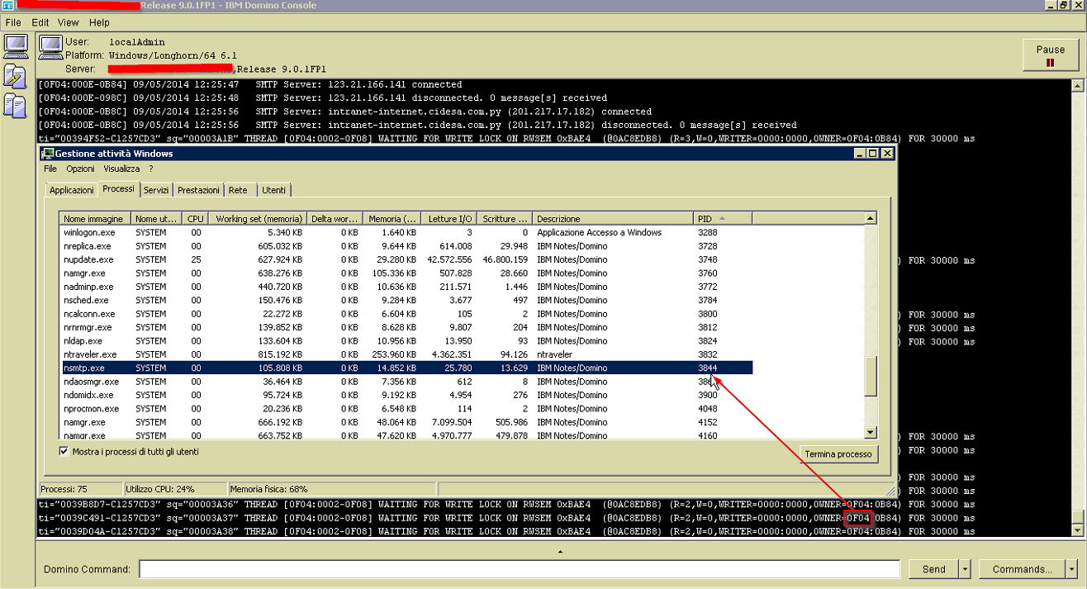1087x589 pixels.
Task: Sort by the PID column header
Action: [723, 219]
